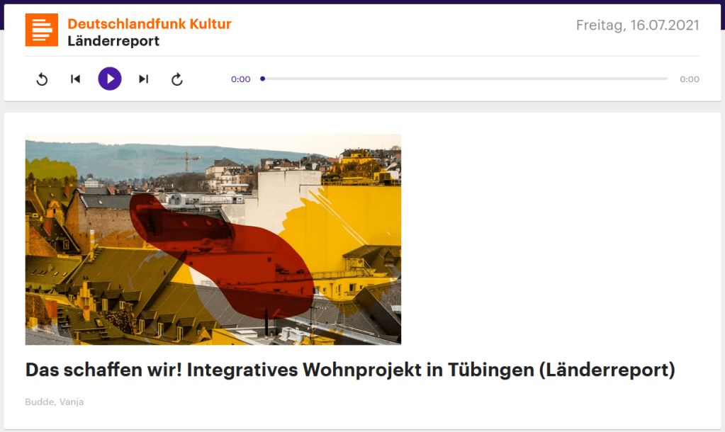Screen dimensions: 725x432
Task: Rewind playback with the counterclockwise arrow
Action: tap(42, 79)
